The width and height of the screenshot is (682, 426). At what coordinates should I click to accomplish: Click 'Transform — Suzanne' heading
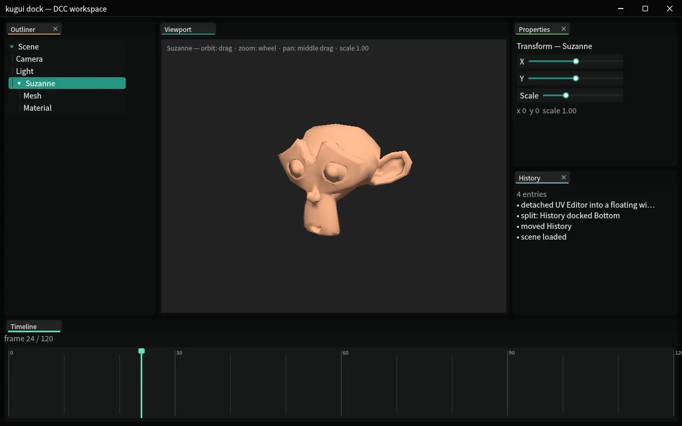(554, 46)
